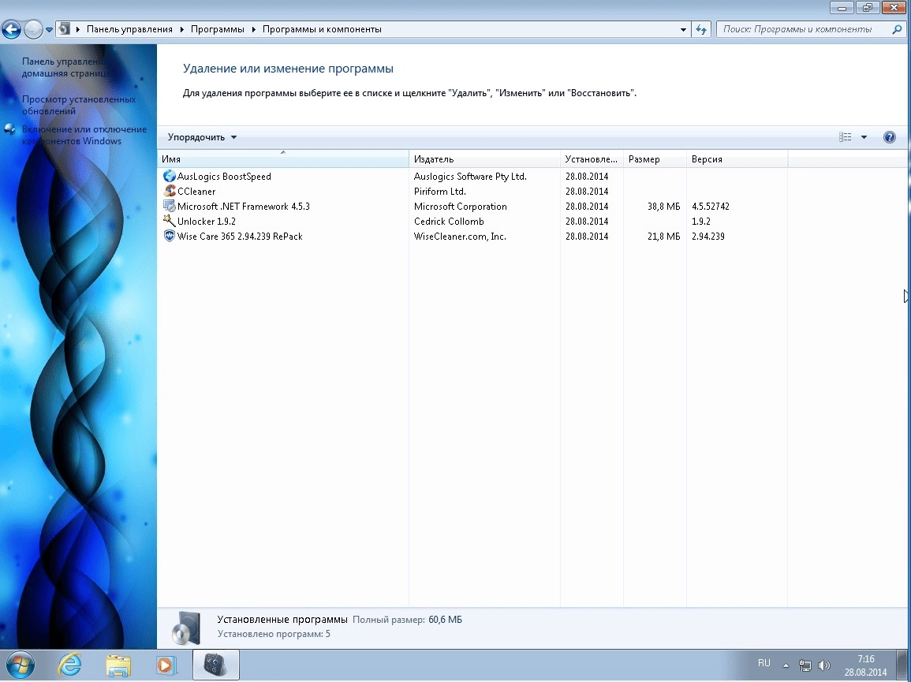The height and width of the screenshot is (682, 911).
Task: Open the Упорядочить menu
Action: (202, 137)
